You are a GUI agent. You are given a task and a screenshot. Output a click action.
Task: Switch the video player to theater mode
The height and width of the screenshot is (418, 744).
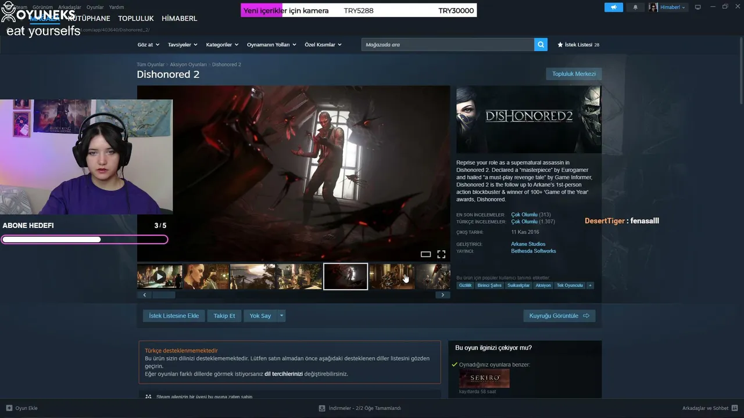click(425, 254)
